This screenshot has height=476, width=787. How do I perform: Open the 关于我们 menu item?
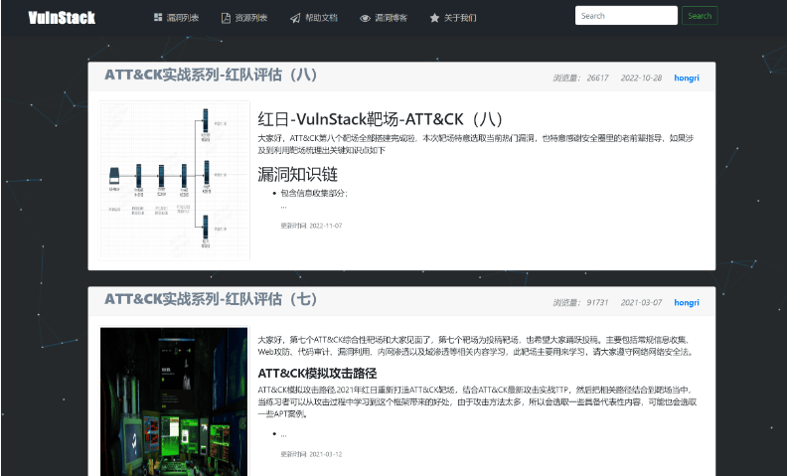pos(460,18)
